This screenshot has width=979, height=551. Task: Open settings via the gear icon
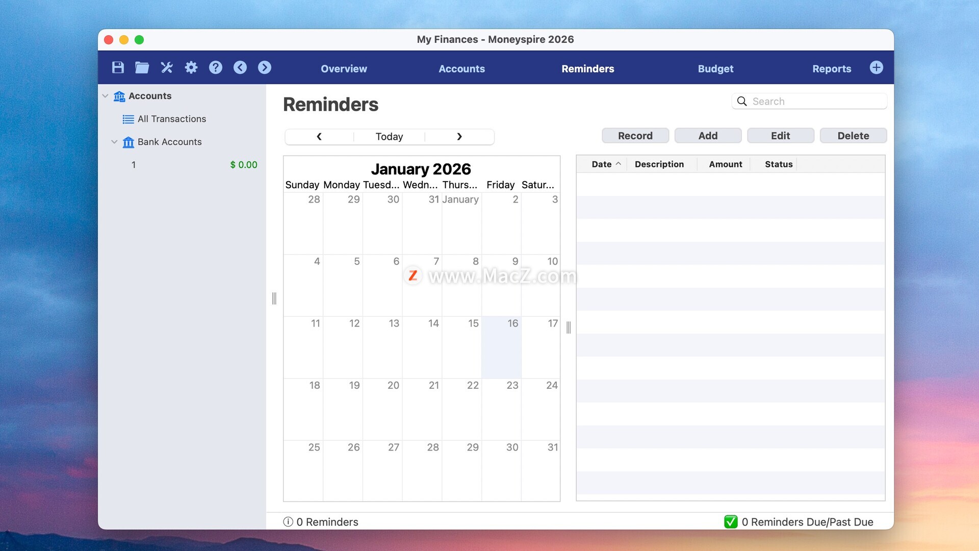[x=191, y=67]
